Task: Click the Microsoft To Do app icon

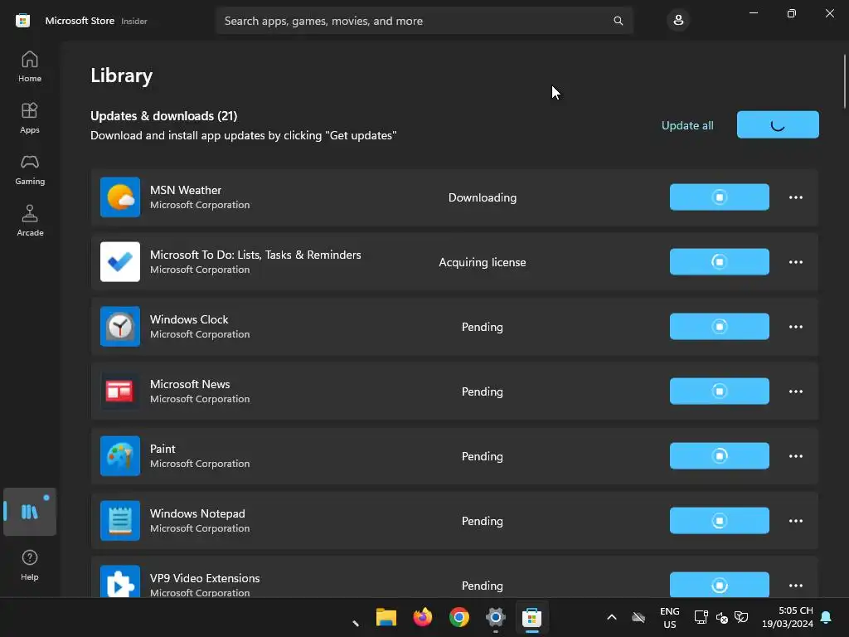Action: point(120,261)
